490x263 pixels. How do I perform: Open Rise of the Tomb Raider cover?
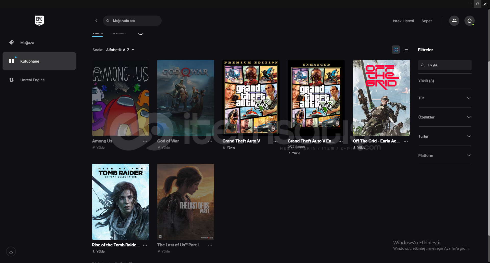click(x=121, y=202)
